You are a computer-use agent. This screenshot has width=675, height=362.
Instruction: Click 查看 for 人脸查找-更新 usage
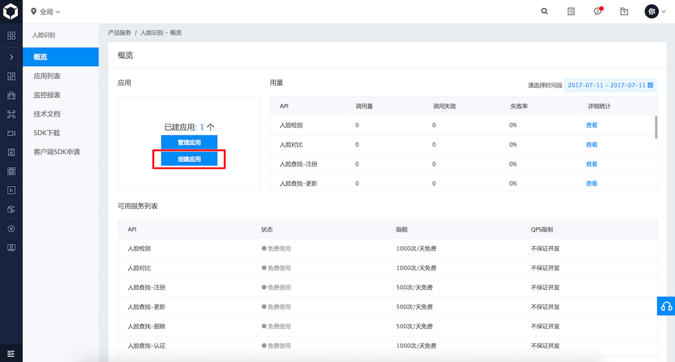[592, 183]
